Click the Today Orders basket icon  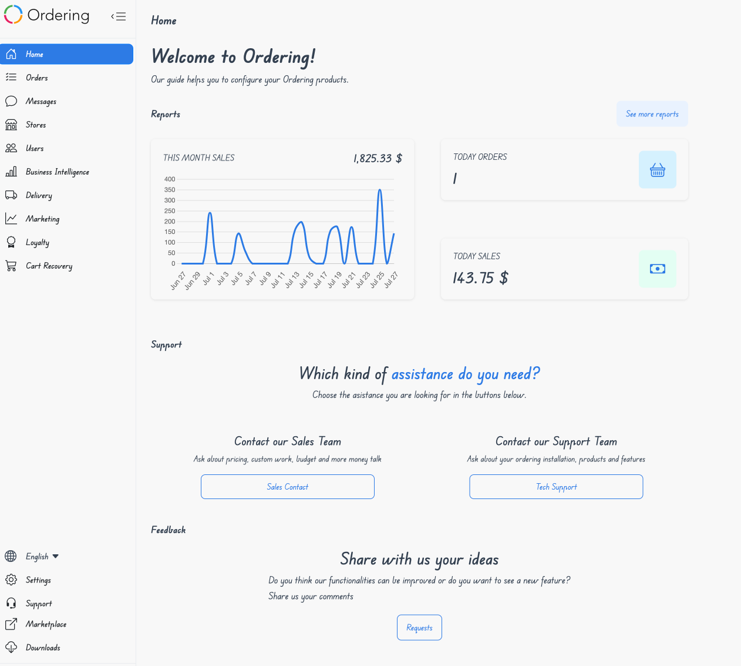point(658,170)
